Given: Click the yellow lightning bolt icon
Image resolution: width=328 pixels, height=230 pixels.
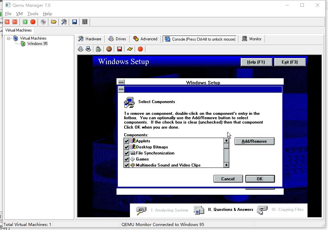Looking at the screenshot, I should [130, 49].
